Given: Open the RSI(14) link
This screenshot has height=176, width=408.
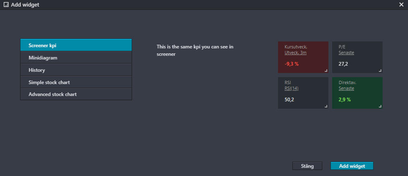Looking at the screenshot, I should click(x=292, y=88).
